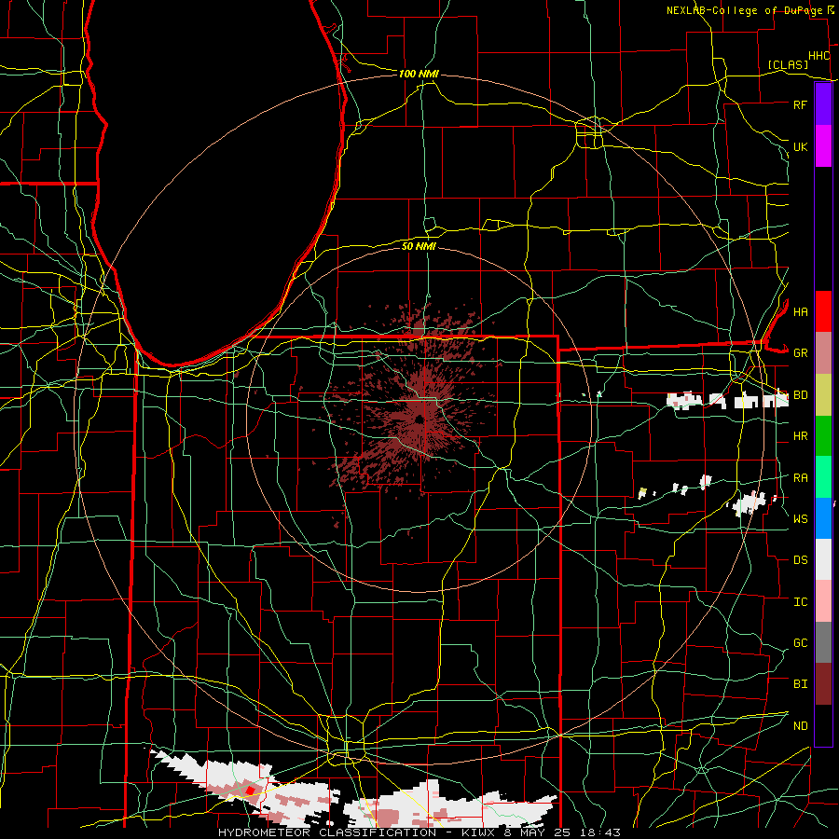Click the GC legend label

tap(800, 643)
